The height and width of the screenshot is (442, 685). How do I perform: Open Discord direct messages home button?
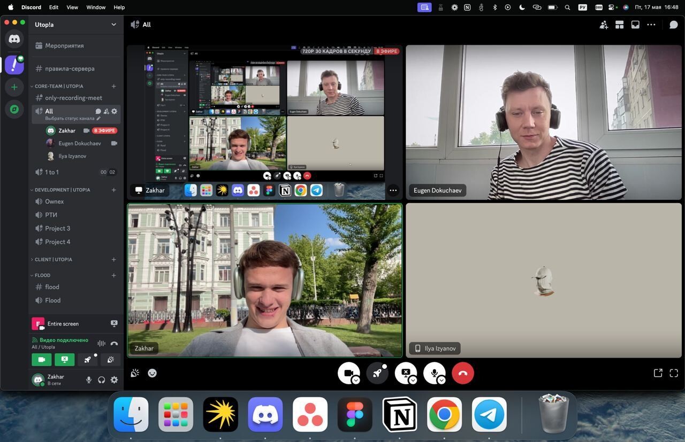[14, 38]
